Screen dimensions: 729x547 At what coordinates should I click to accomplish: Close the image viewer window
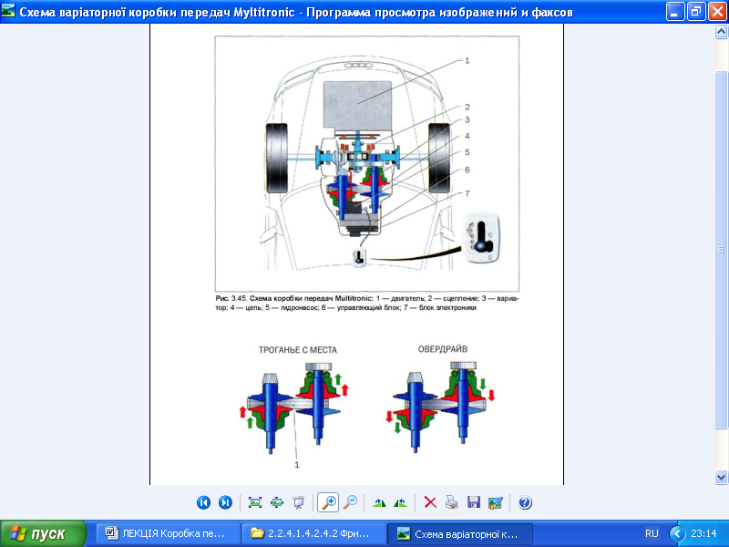point(717,12)
